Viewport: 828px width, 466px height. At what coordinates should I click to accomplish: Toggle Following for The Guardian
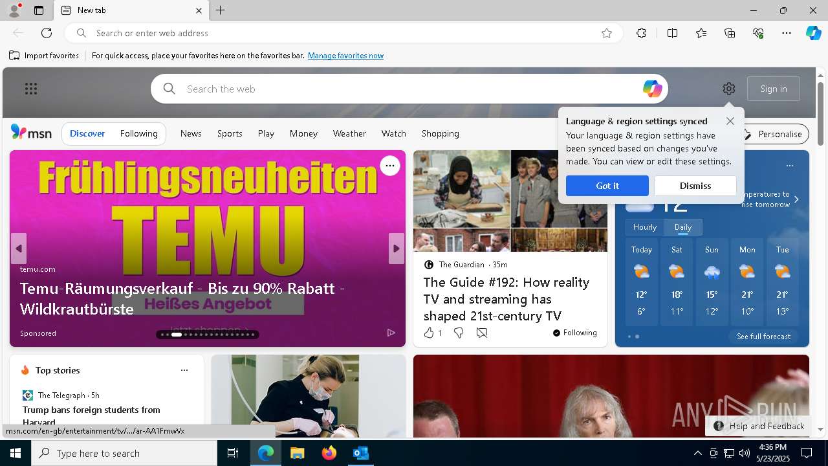point(575,333)
